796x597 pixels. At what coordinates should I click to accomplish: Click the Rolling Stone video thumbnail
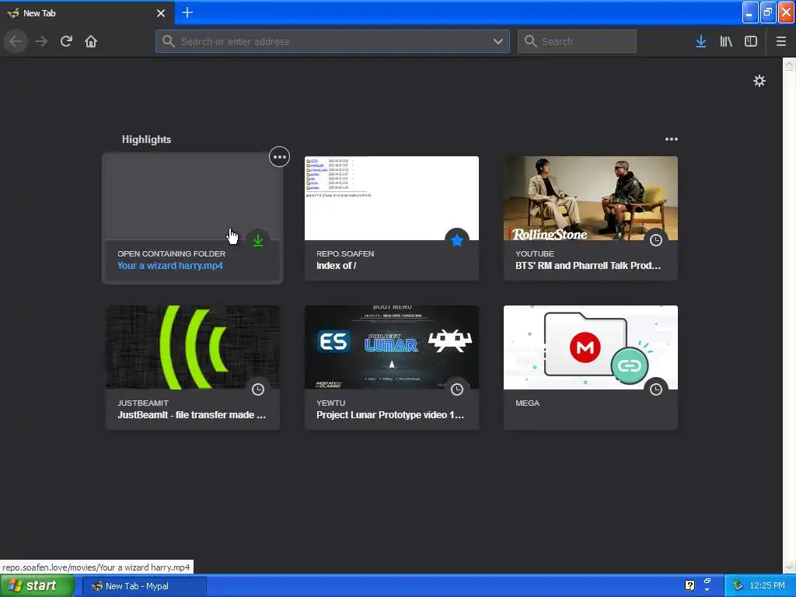pos(591,198)
